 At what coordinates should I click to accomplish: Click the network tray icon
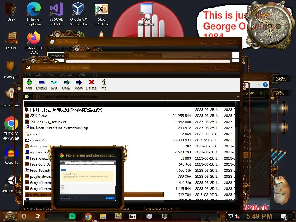point(230,216)
